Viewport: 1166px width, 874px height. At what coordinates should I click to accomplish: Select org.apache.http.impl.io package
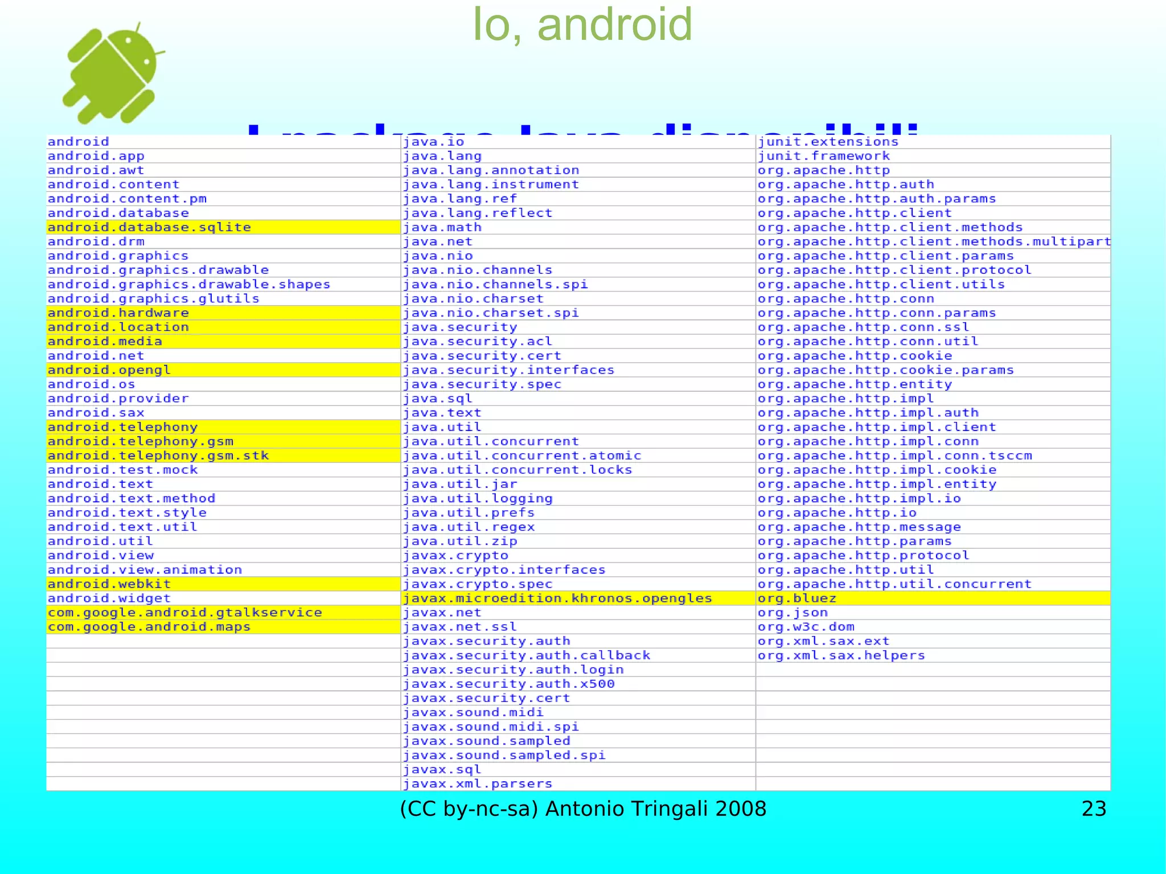pyautogui.click(x=933, y=498)
